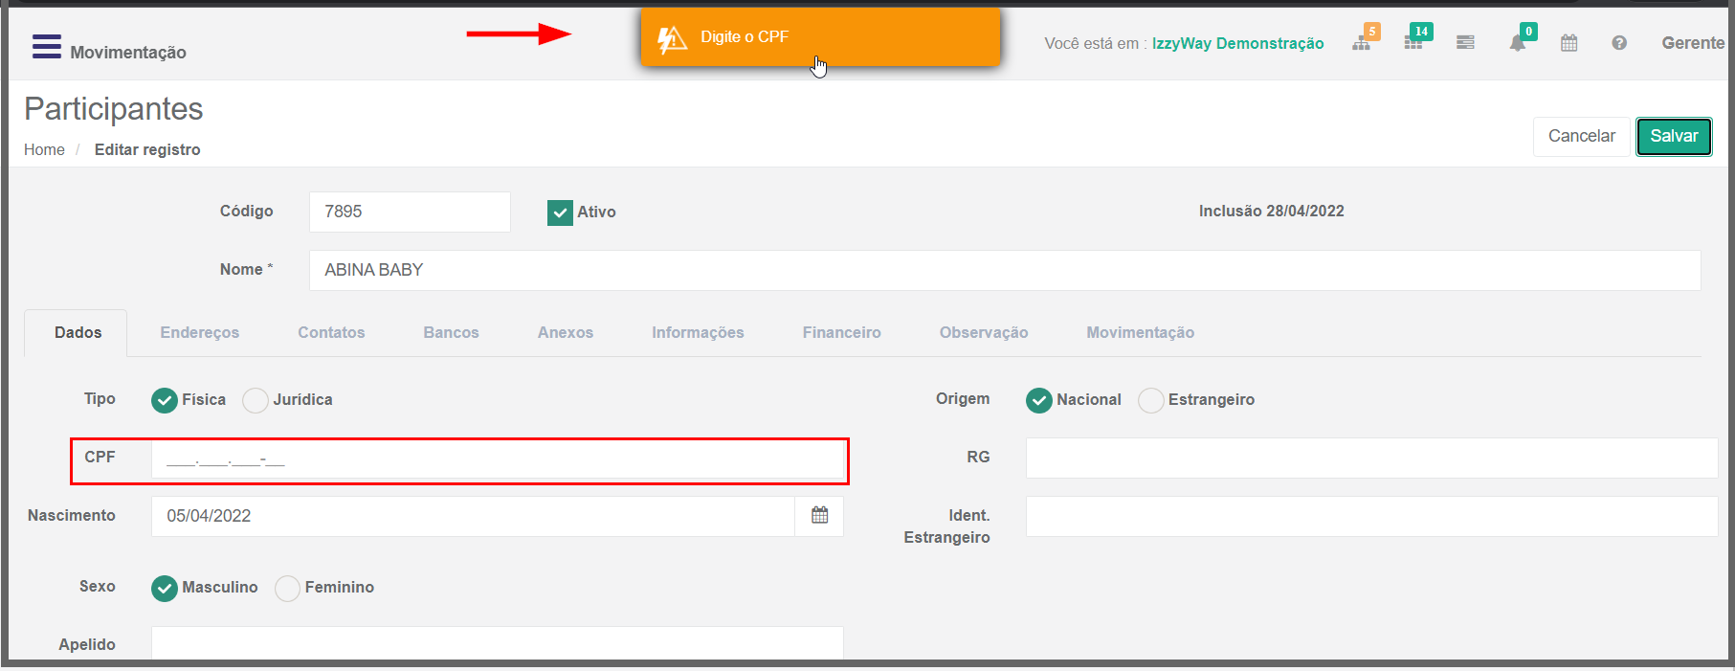Open the grid apps icon with badge 14

pyautogui.click(x=1413, y=43)
